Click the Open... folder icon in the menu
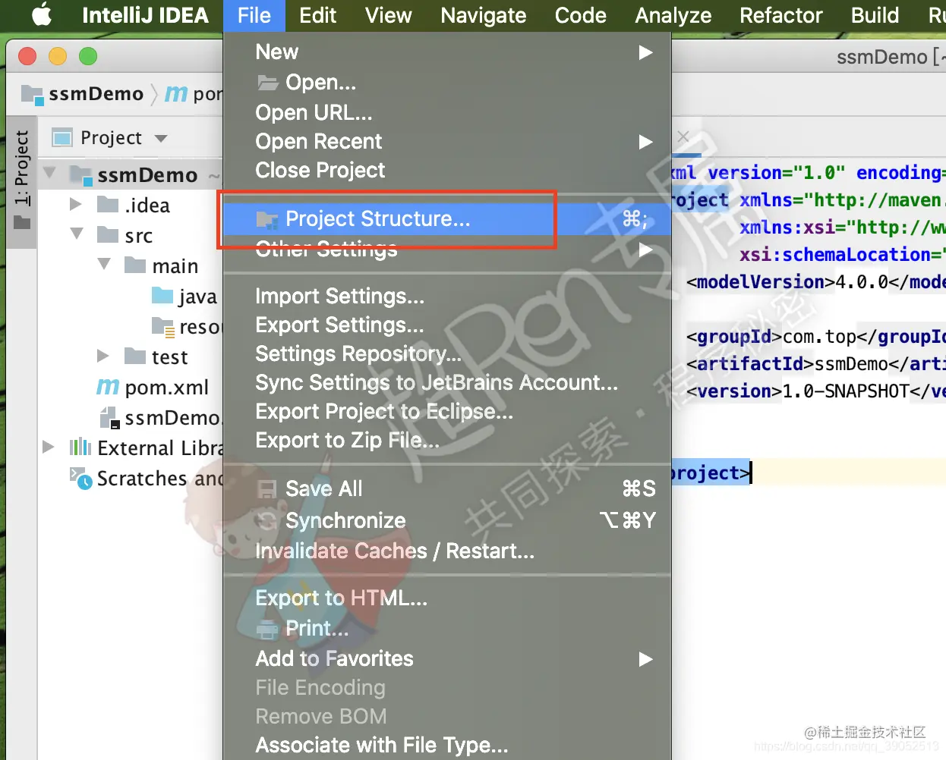This screenshot has height=760, width=946. pos(267,82)
